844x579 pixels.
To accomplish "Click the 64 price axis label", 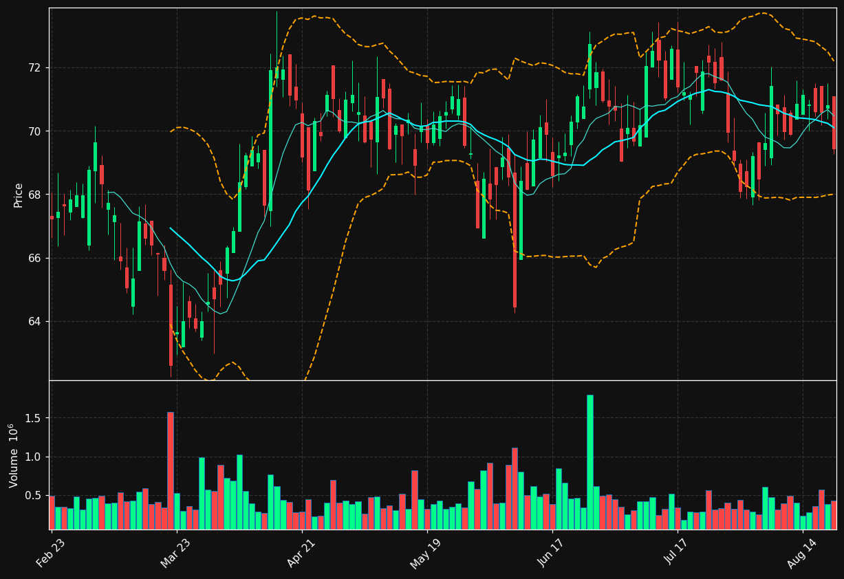I will pyautogui.click(x=35, y=321).
